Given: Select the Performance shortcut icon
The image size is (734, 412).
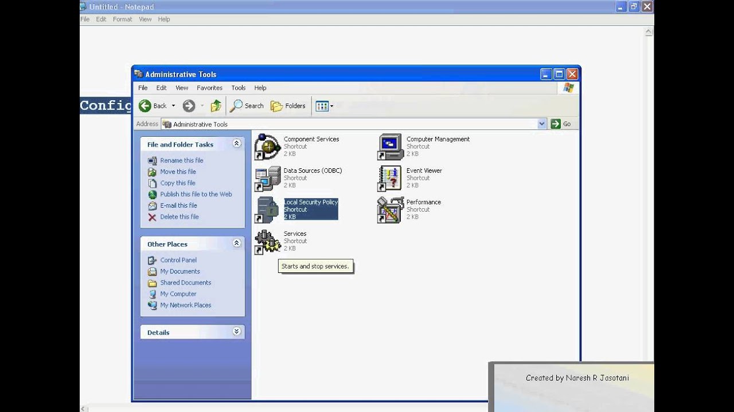Looking at the screenshot, I should pos(390,210).
